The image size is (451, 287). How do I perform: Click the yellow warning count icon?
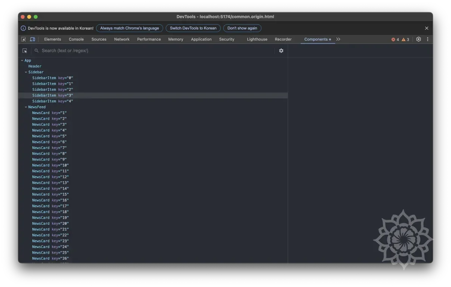(x=404, y=39)
